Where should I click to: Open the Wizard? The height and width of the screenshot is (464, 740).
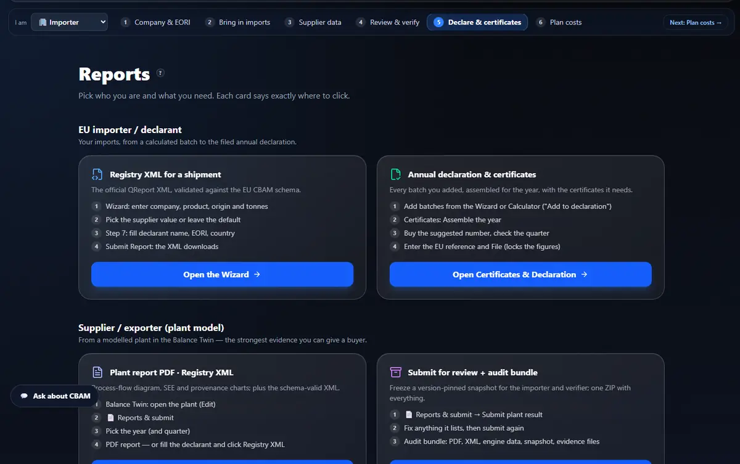point(222,274)
